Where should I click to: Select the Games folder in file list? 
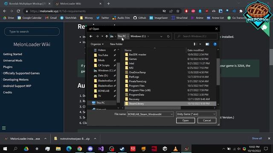coord(133,59)
